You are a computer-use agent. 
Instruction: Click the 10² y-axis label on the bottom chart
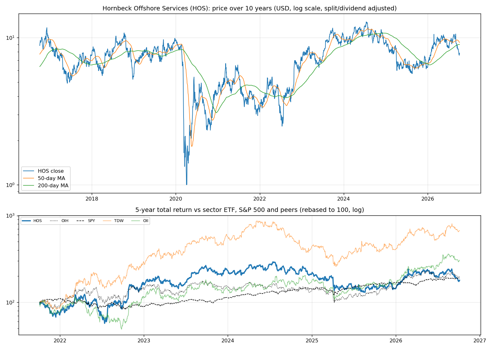(10, 302)
